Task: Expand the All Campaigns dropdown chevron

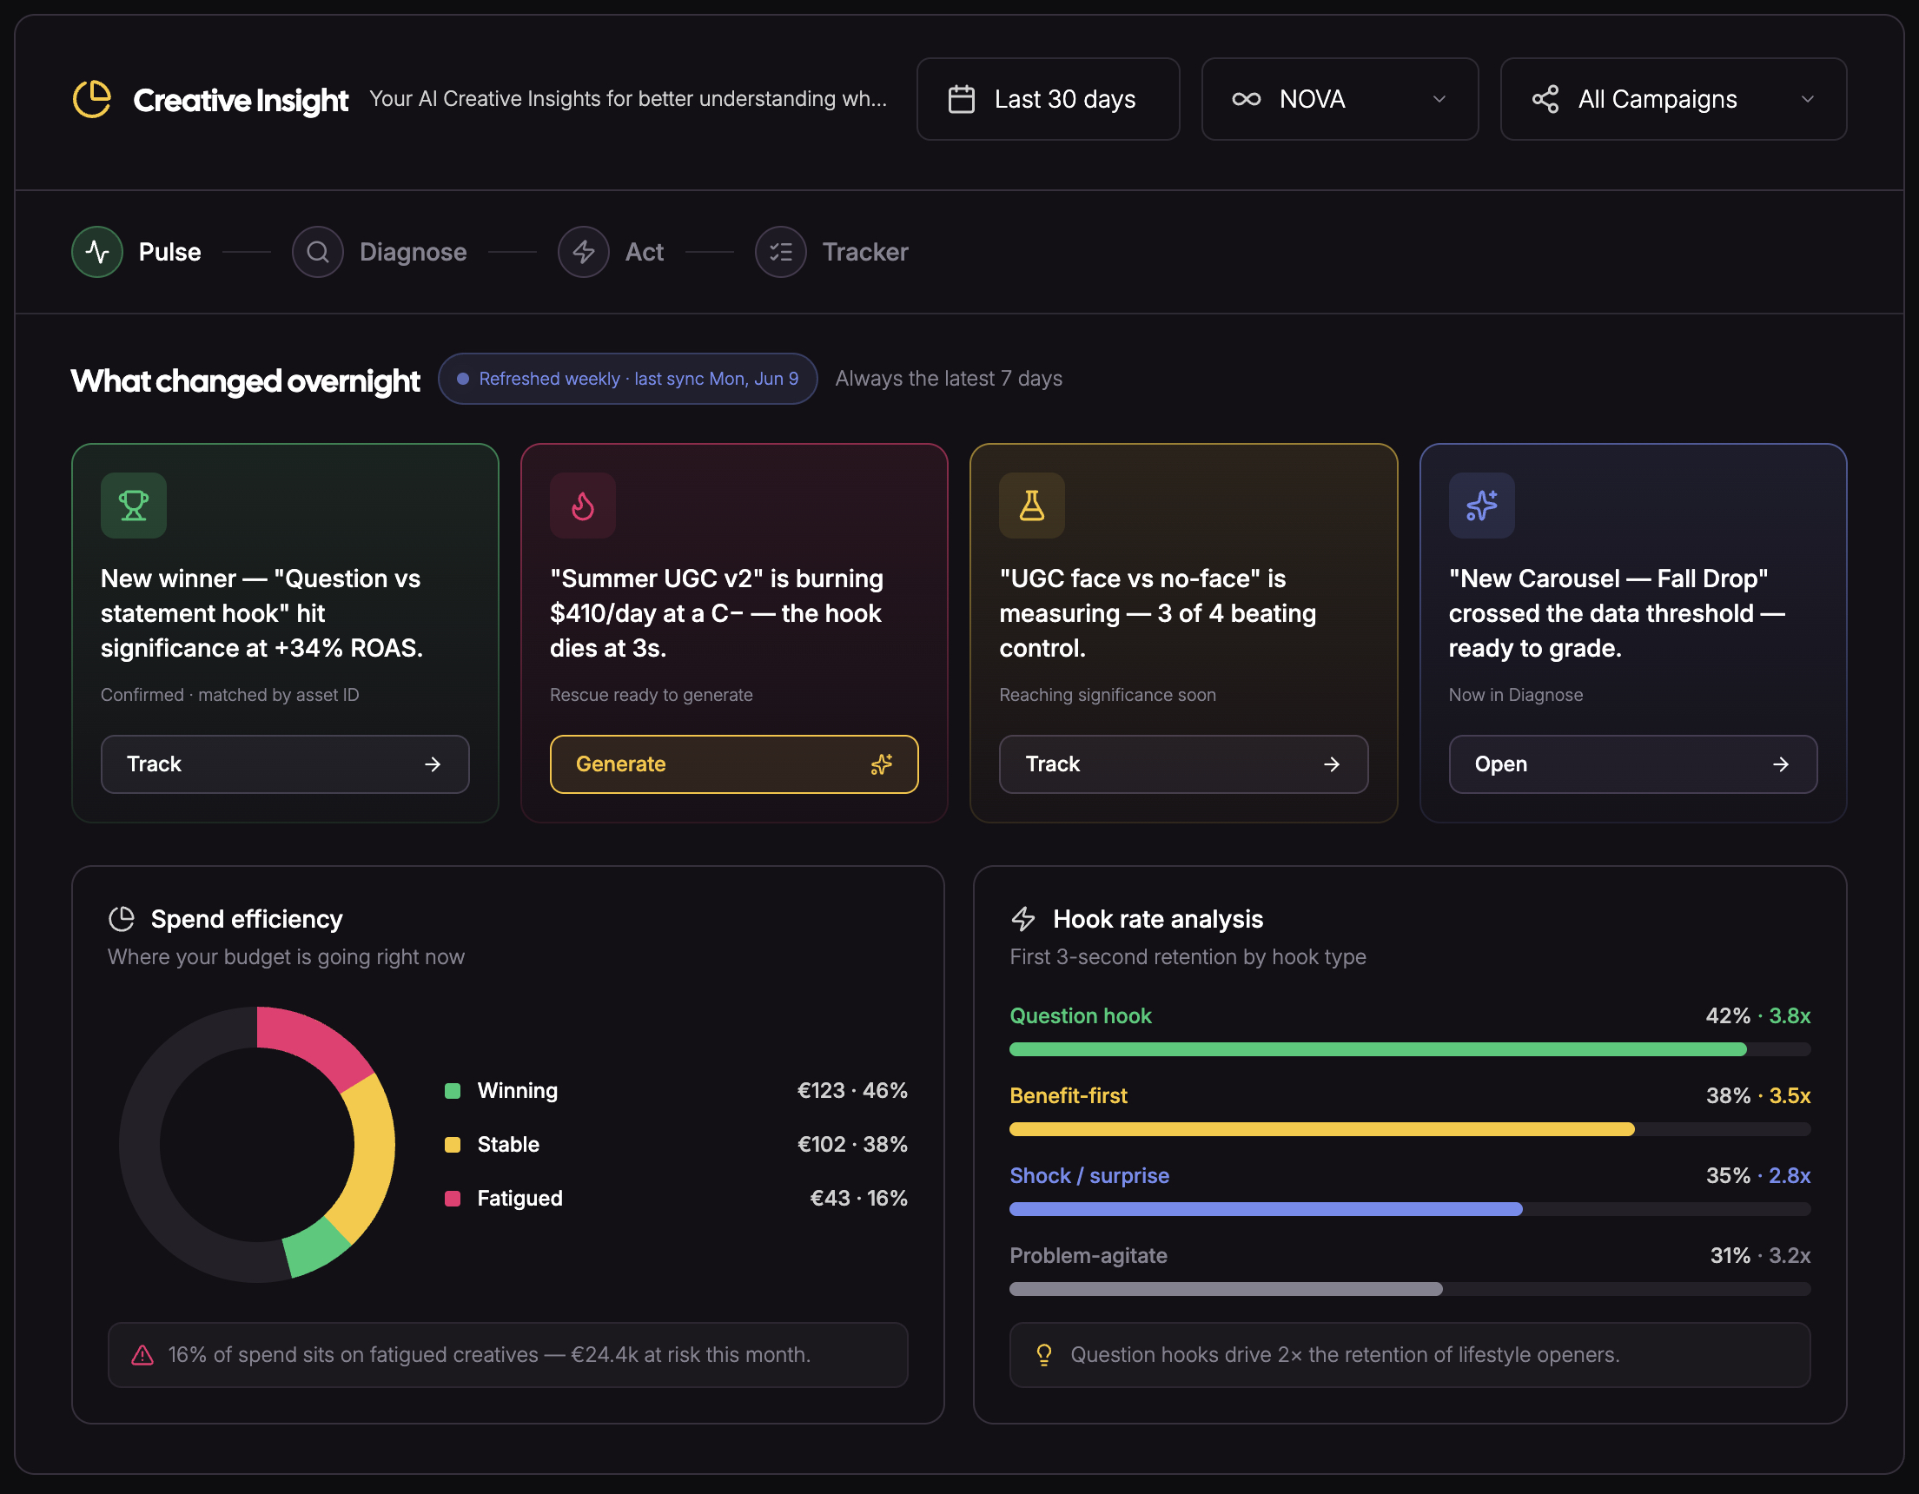Action: [x=1808, y=99]
